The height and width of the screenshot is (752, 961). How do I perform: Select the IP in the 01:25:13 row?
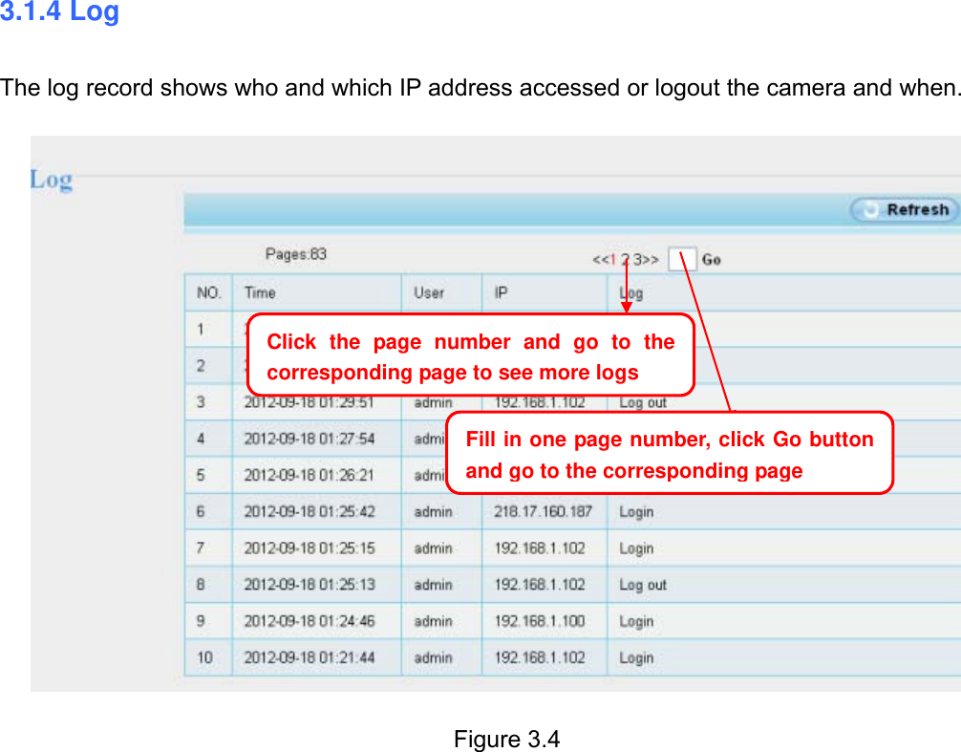(x=540, y=585)
